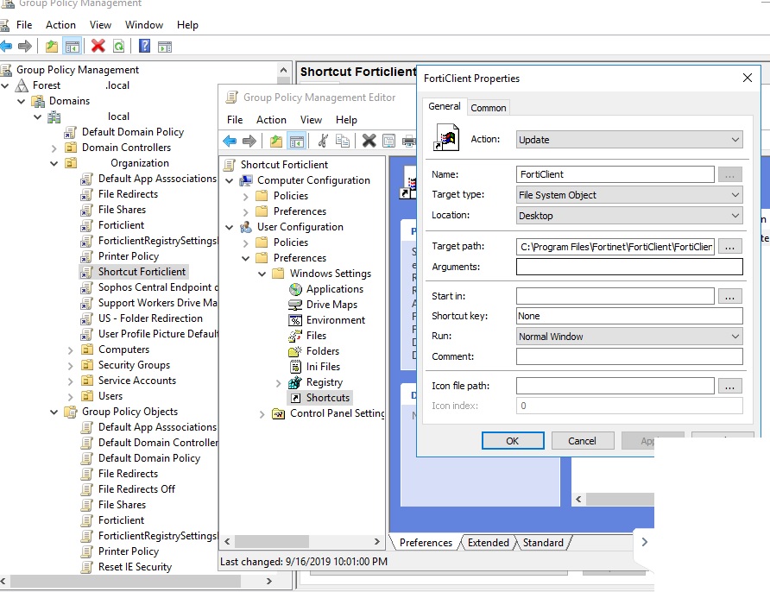Click the green Refresh icon in main toolbar
Viewport: 770px width, 592px height.
coord(119,47)
